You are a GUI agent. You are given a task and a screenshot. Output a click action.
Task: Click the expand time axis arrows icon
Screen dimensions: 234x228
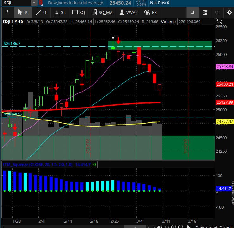160,227
